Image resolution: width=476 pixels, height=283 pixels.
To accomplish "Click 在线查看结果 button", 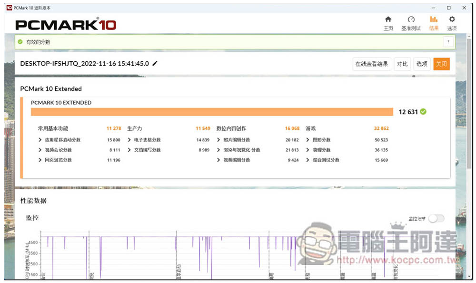I will 372,64.
